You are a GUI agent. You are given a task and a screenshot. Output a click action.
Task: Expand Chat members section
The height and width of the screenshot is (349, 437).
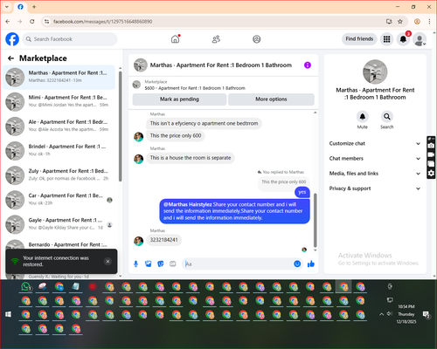[x=375, y=159]
